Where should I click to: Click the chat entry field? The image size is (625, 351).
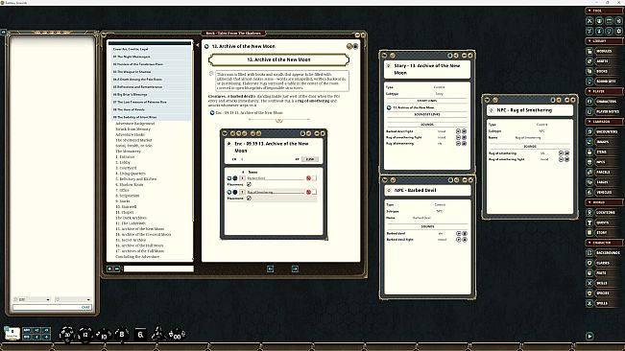click(52, 307)
